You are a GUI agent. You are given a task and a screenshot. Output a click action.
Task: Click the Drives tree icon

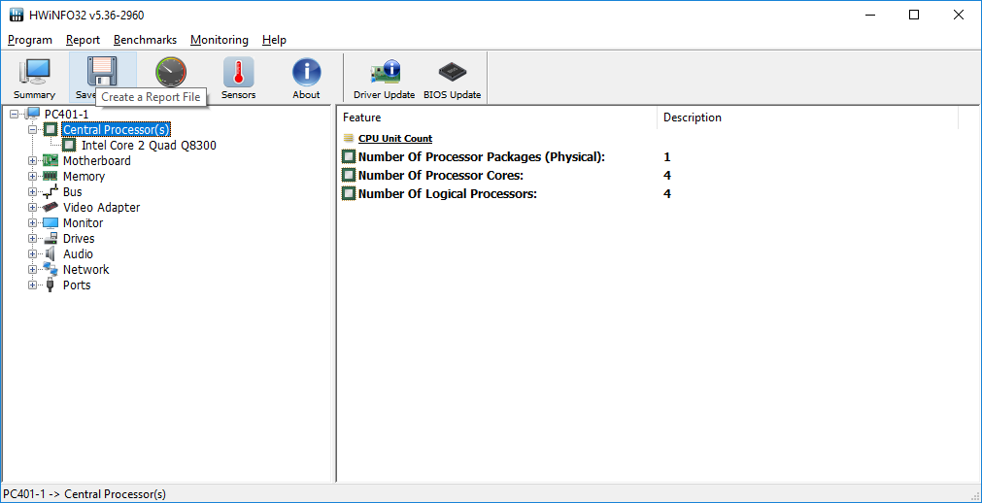click(x=51, y=238)
